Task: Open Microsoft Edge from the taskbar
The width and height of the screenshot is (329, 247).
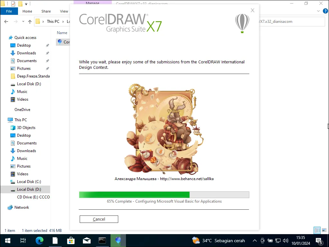Action: (x=39, y=241)
